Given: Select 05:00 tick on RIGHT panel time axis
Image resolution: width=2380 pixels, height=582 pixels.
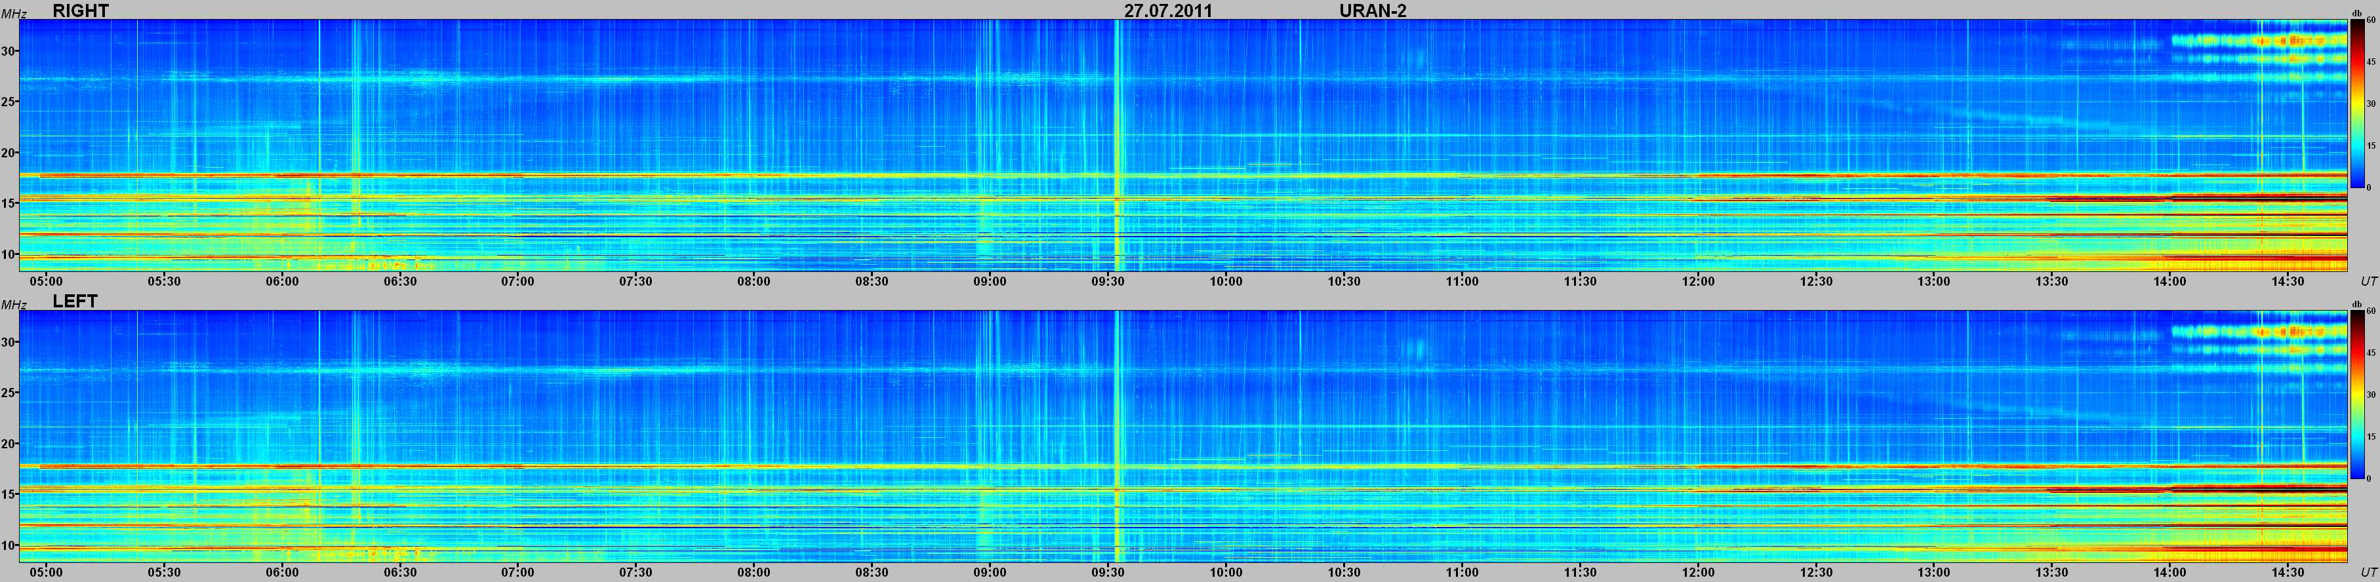Looking at the screenshot, I should click(46, 281).
